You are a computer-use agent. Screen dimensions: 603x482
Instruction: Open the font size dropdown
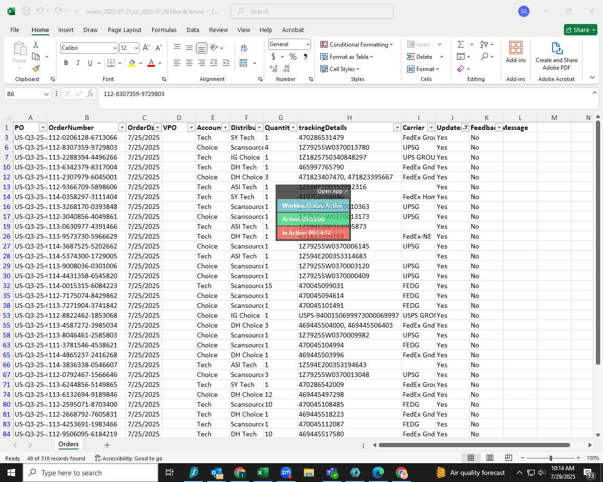tap(136, 48)
